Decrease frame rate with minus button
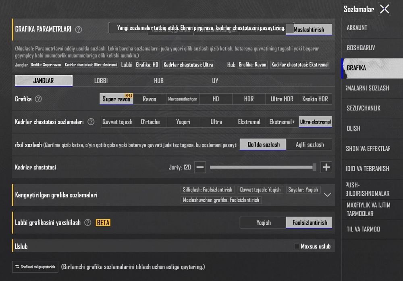 pyautogui.click(x=200, y=167)
